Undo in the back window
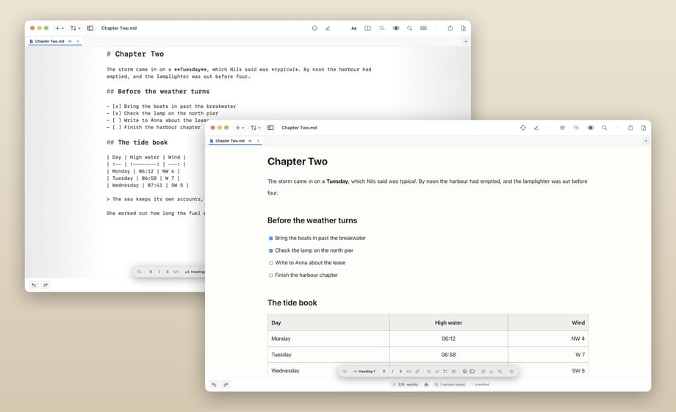This screenshot has height=412, width=676. [x=34, y=285]
